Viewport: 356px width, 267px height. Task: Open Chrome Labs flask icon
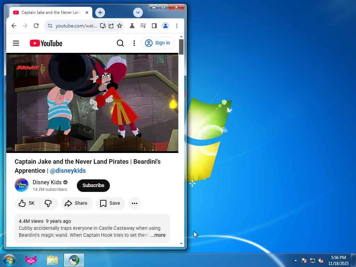click(132, 26)
